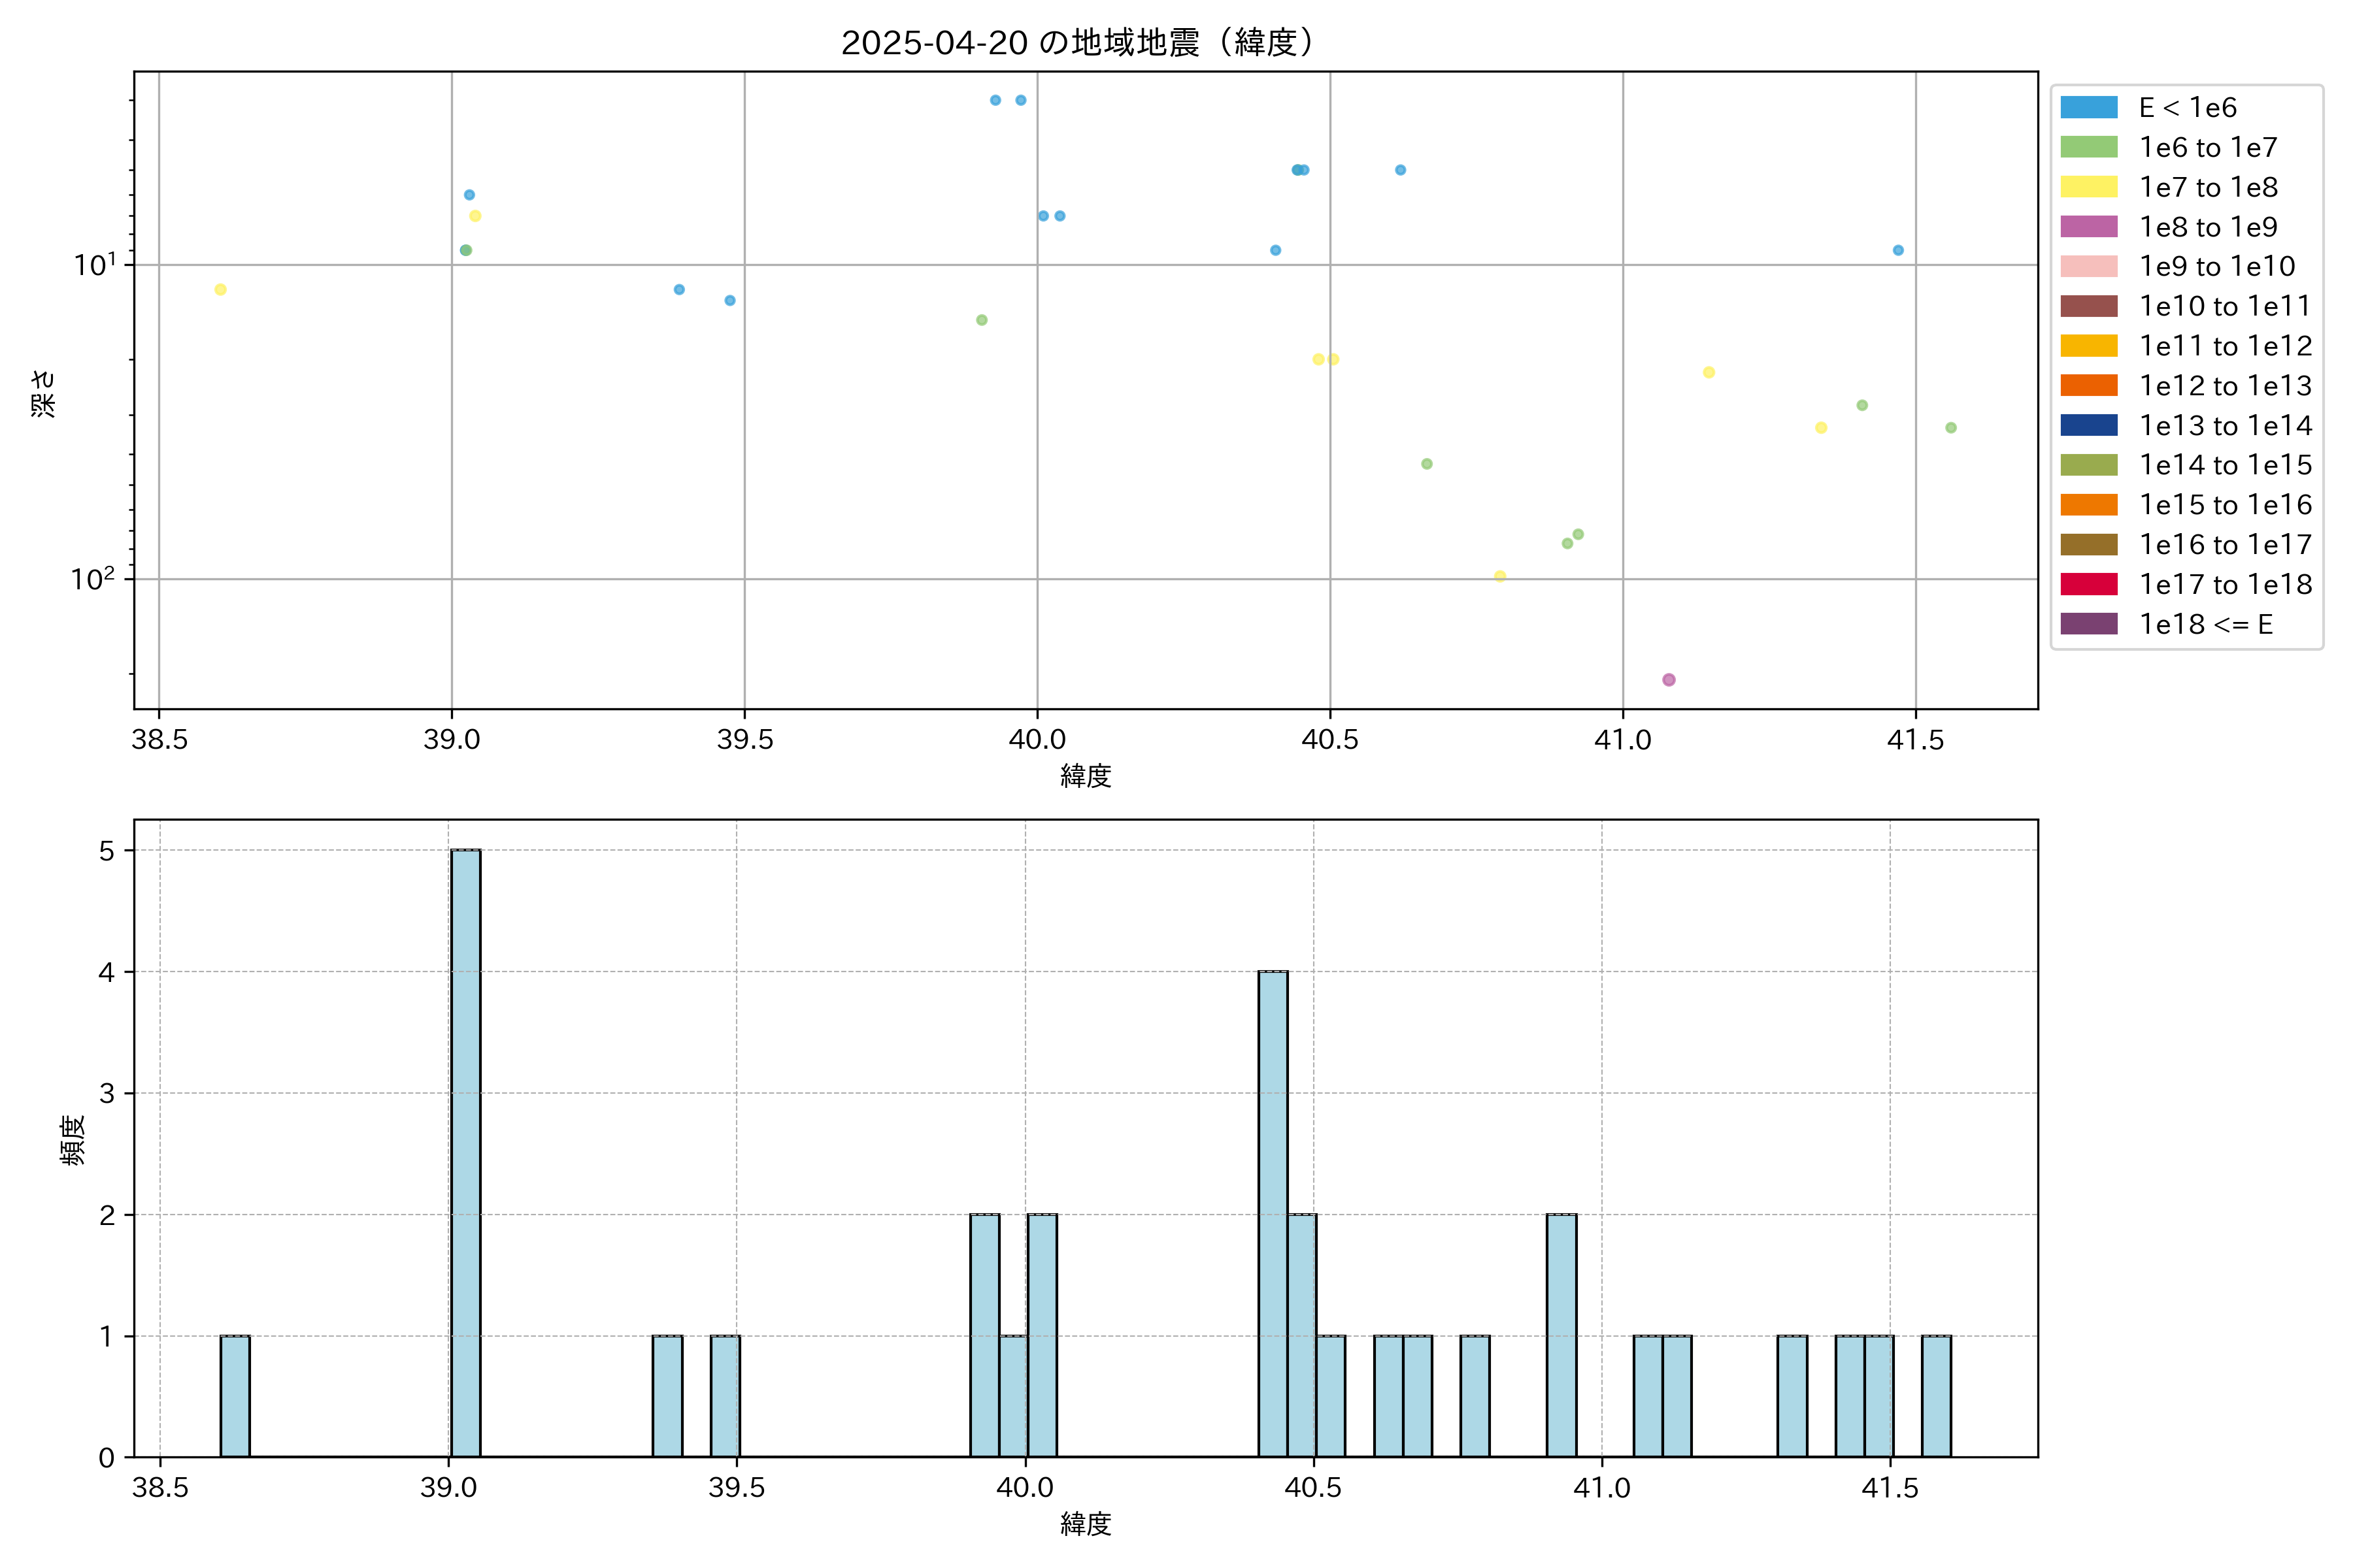Click the red 1e17 to 1e18 swatch
The height and width of the screenshot is (1568, 2353).
click(x=2088, y=584)
